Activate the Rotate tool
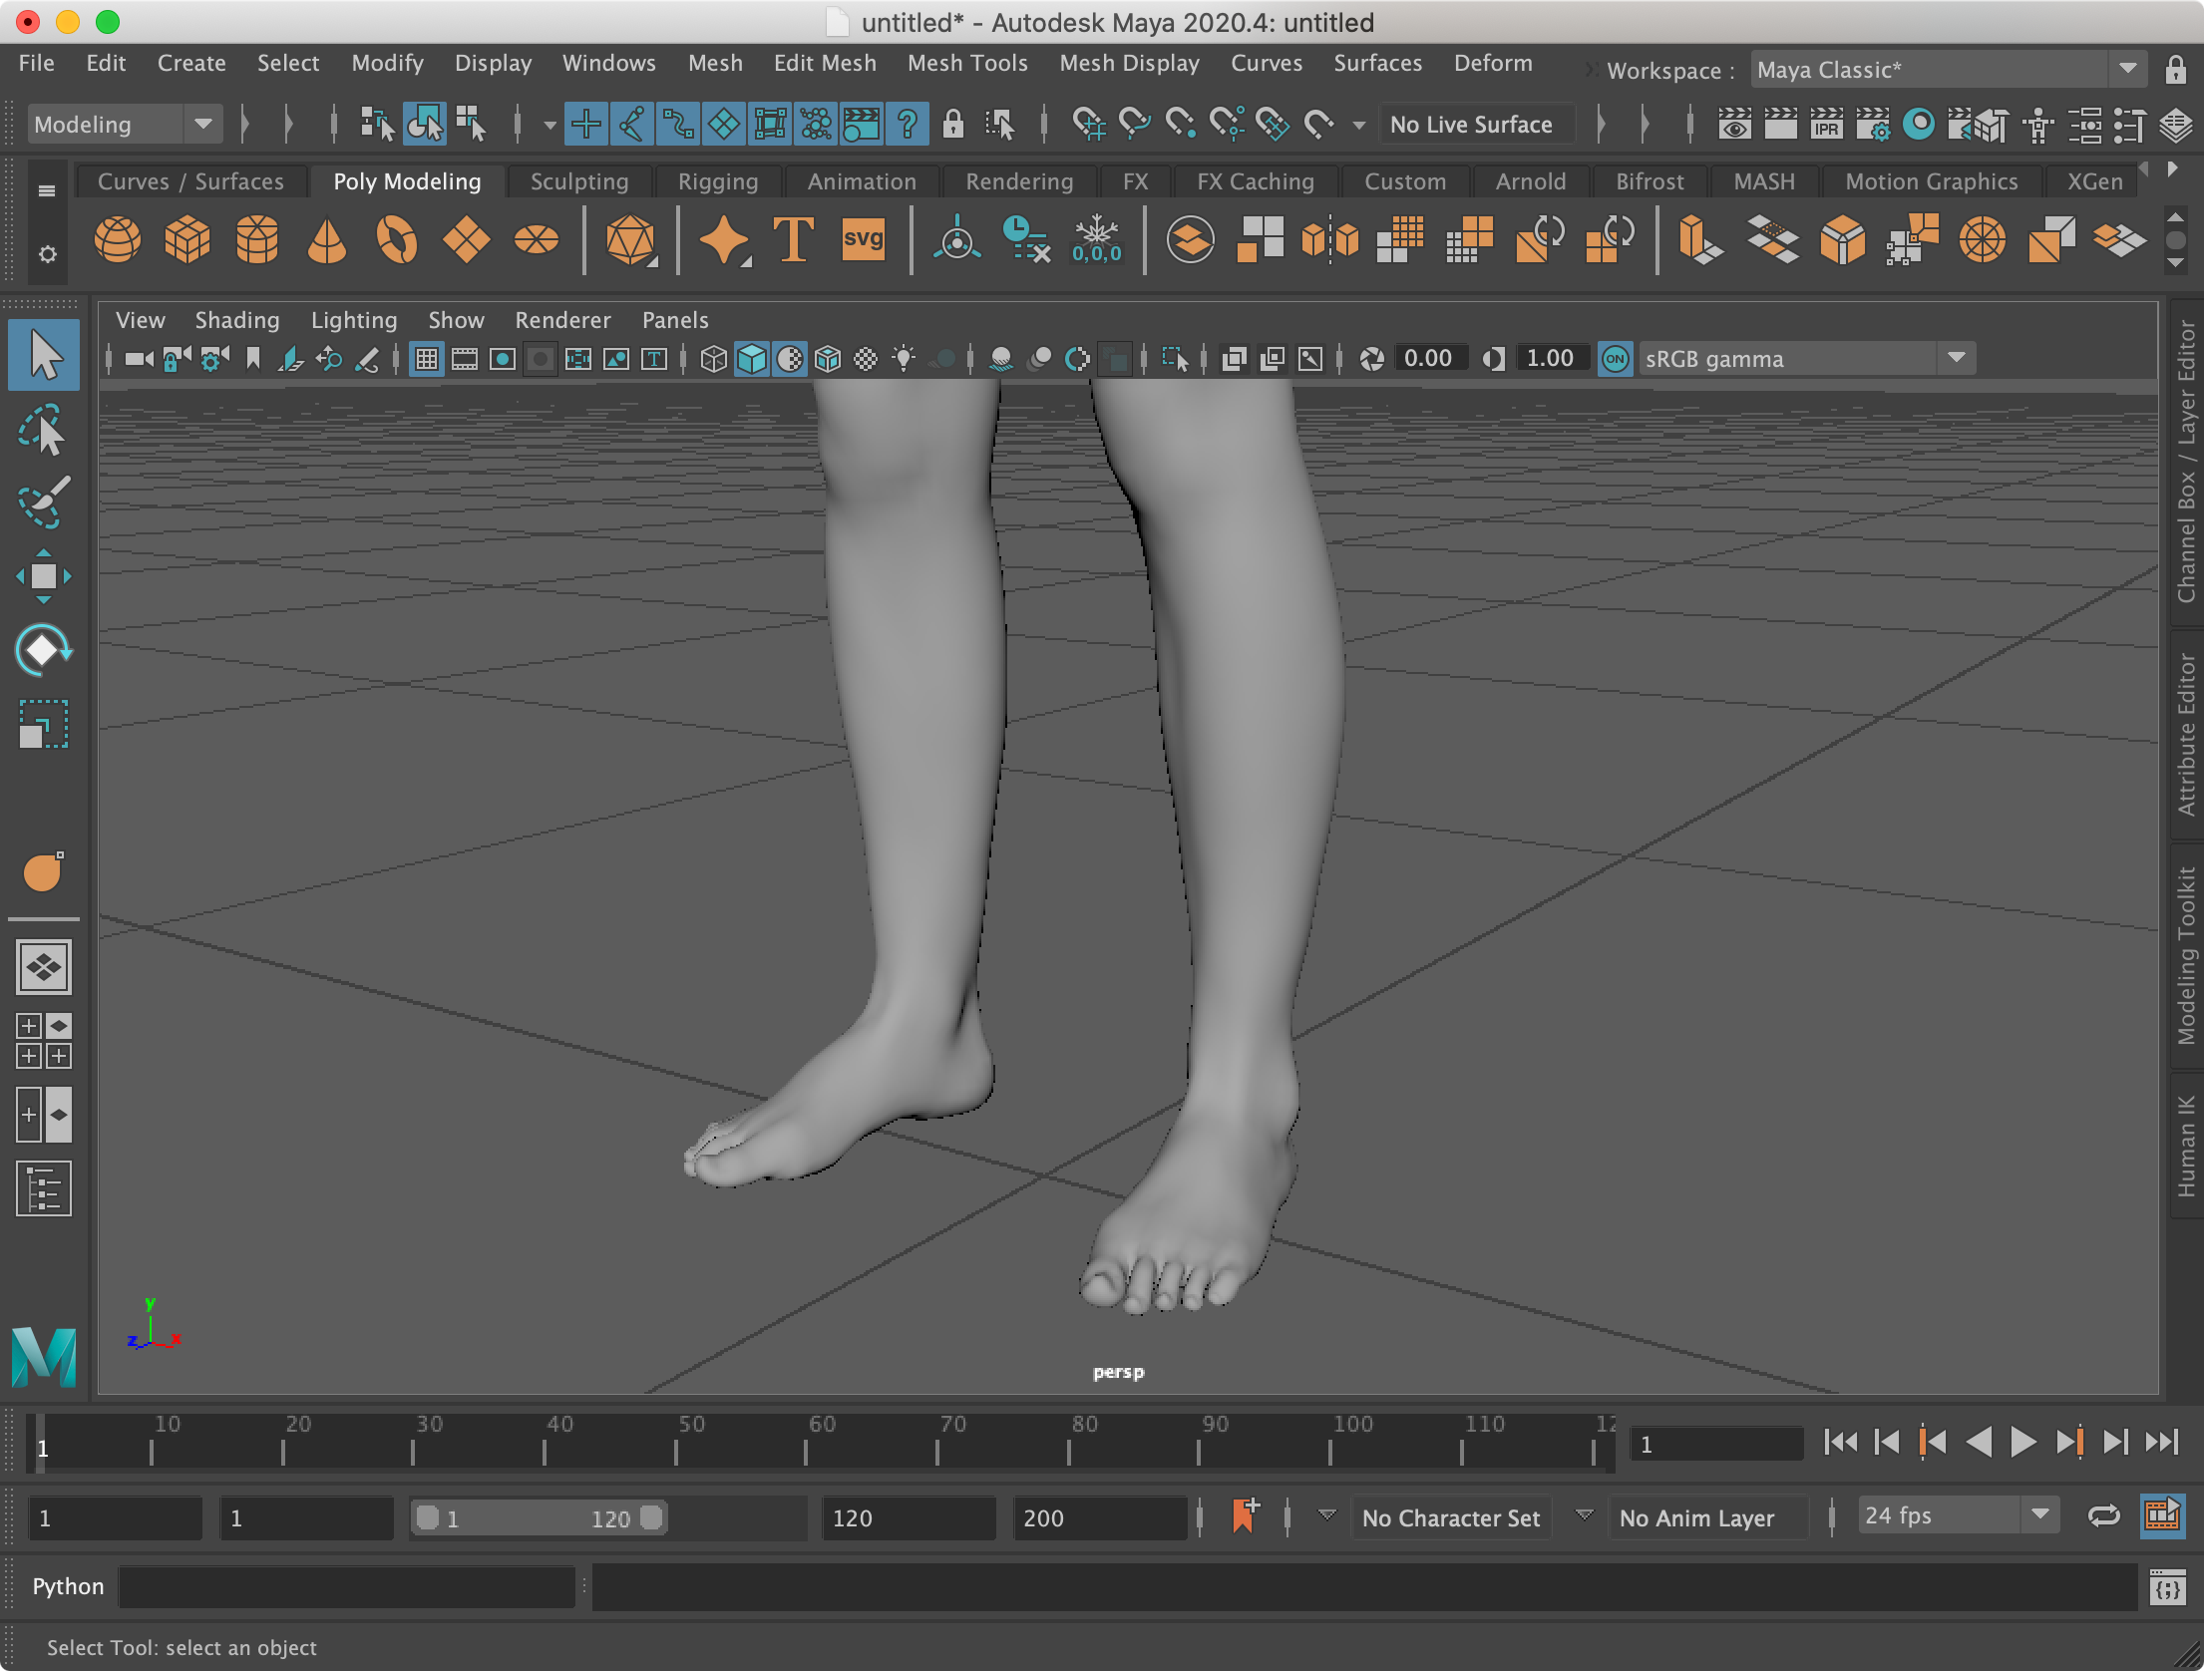This screenshot has width=2204, height=1671. pos(42,650)
